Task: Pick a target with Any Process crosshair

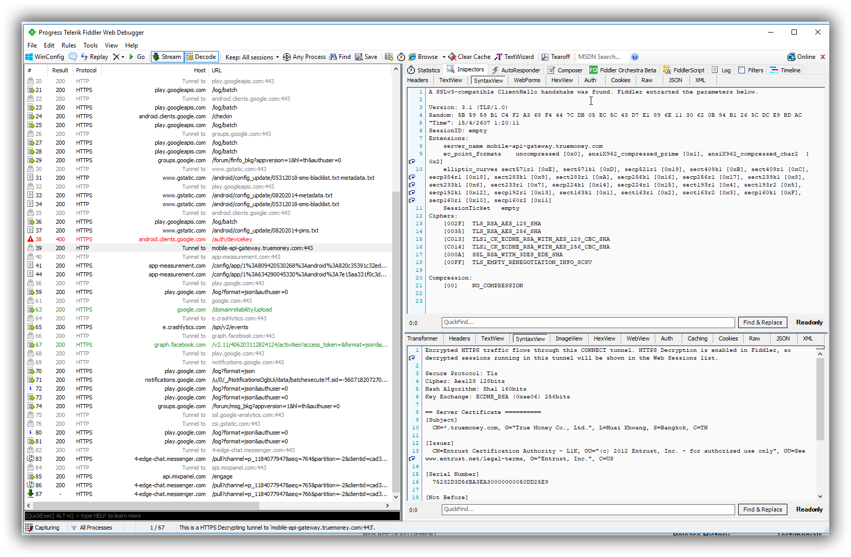Action: coord(304,57)
